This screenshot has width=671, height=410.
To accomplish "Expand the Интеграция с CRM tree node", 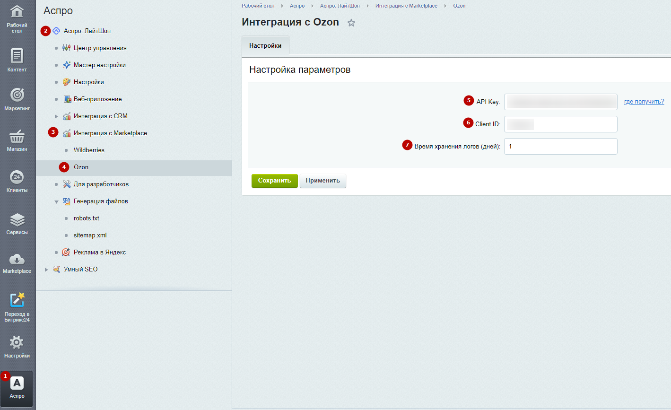I will pos(56,116).
